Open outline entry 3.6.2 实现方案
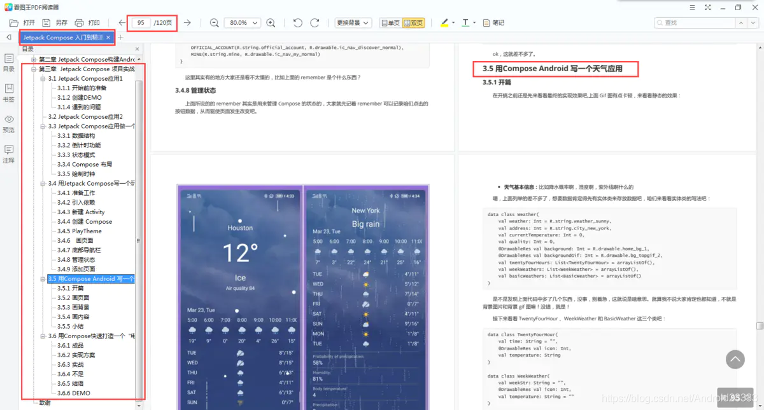The height and width of the screenshot is (410, 764). tap(76, 355)
